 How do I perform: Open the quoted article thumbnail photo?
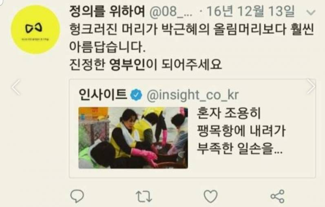(133, 138)
